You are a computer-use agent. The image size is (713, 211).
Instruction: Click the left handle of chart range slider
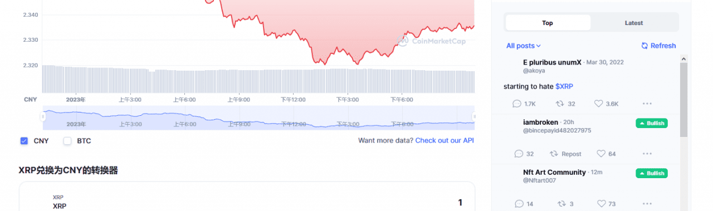(42, 116)
